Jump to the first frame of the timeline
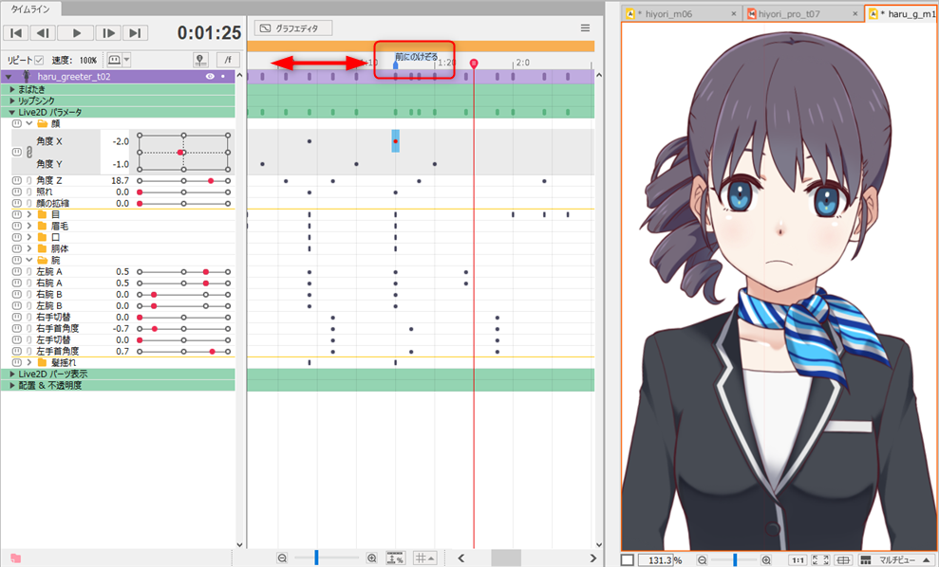Viewport: 939px width, 567px height. [x=15, y=33]
